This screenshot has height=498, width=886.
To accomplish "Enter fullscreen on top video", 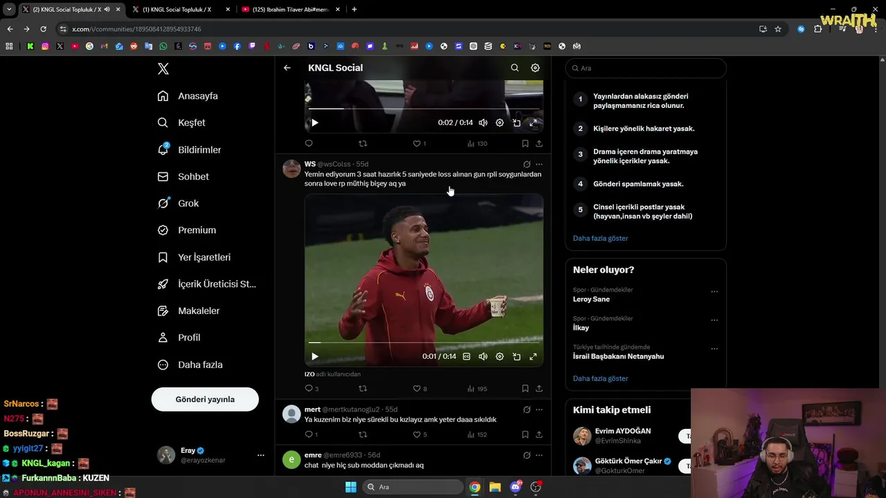I will pos(533,122).
